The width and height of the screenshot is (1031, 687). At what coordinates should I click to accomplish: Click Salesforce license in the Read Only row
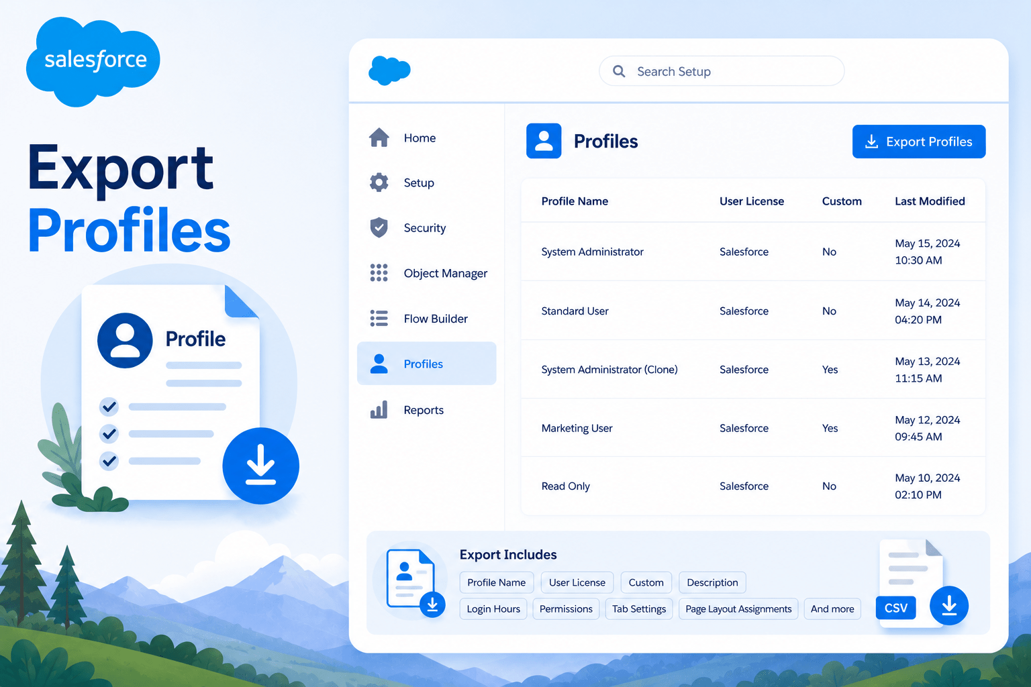[744, 486]
